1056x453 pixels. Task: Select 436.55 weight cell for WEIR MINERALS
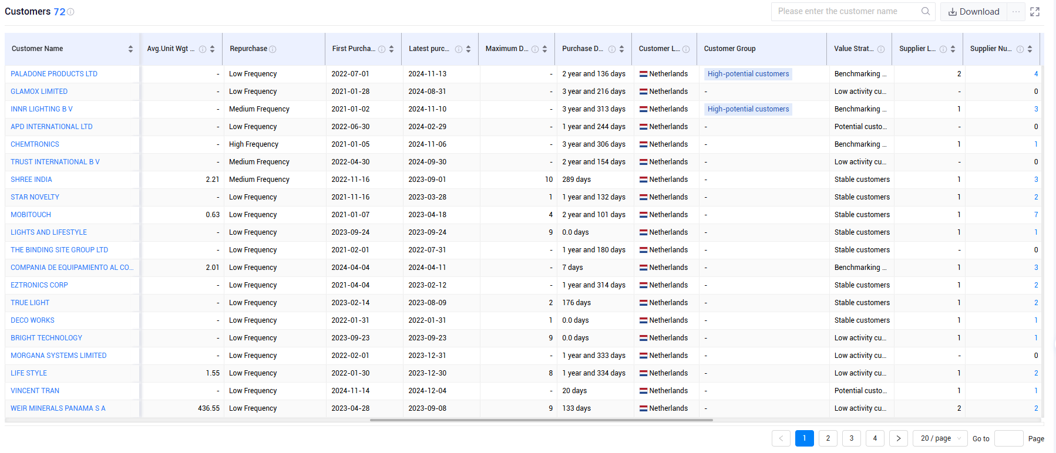pos(208,408)
